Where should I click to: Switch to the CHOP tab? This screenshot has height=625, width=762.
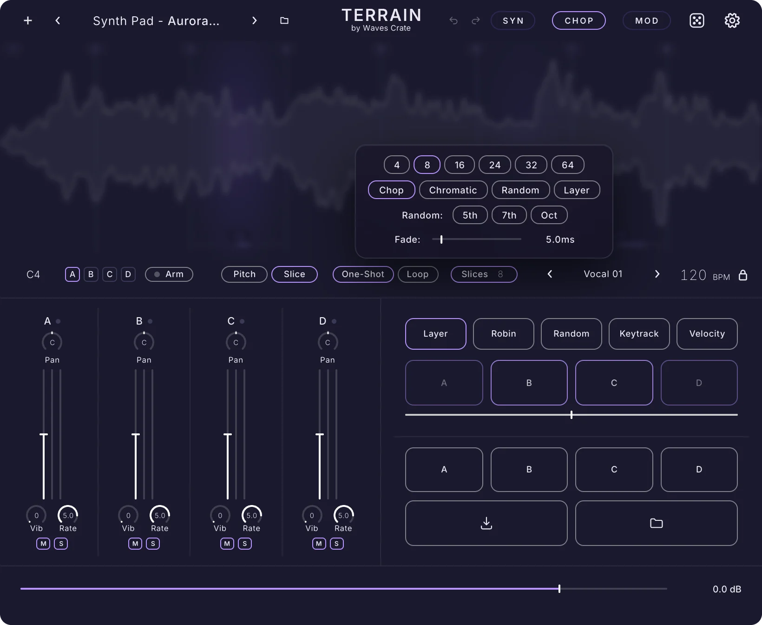579,20
